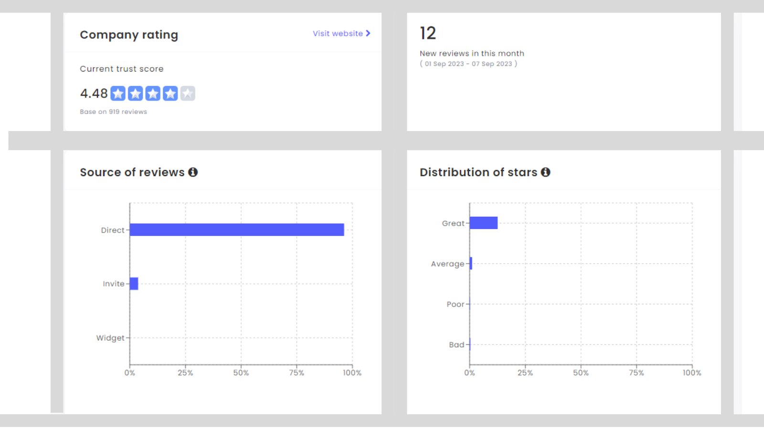Click the 4.48 trust score value
Viewport: 764px width, 429px height.
click(x=94, y=93)
